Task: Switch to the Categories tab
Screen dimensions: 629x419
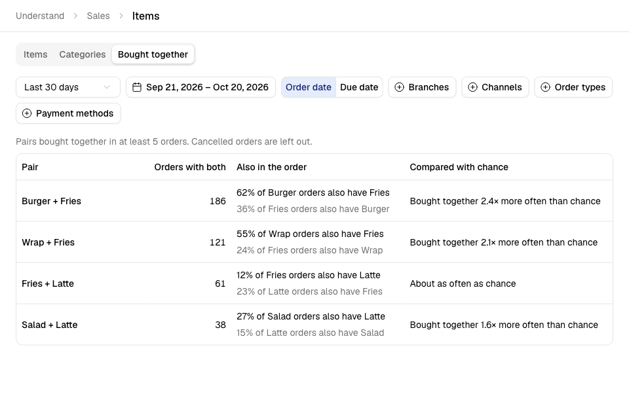Action: tap(83, 54)
